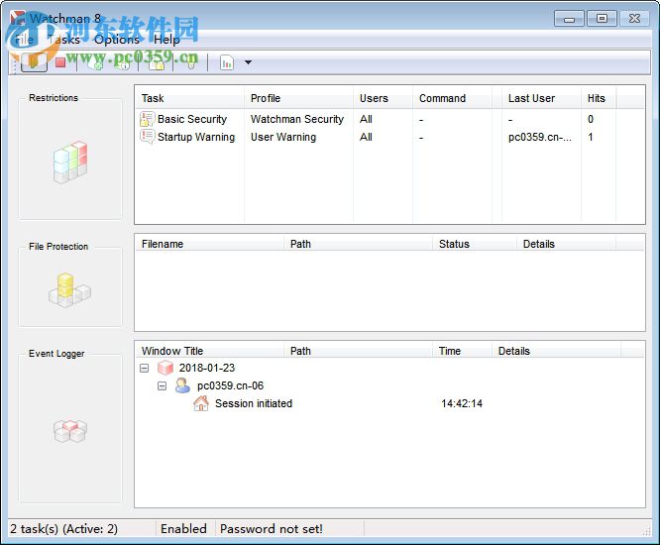Collapse the pc0359.cn-06 user node
660x545 pixels.
click(163, 385)
